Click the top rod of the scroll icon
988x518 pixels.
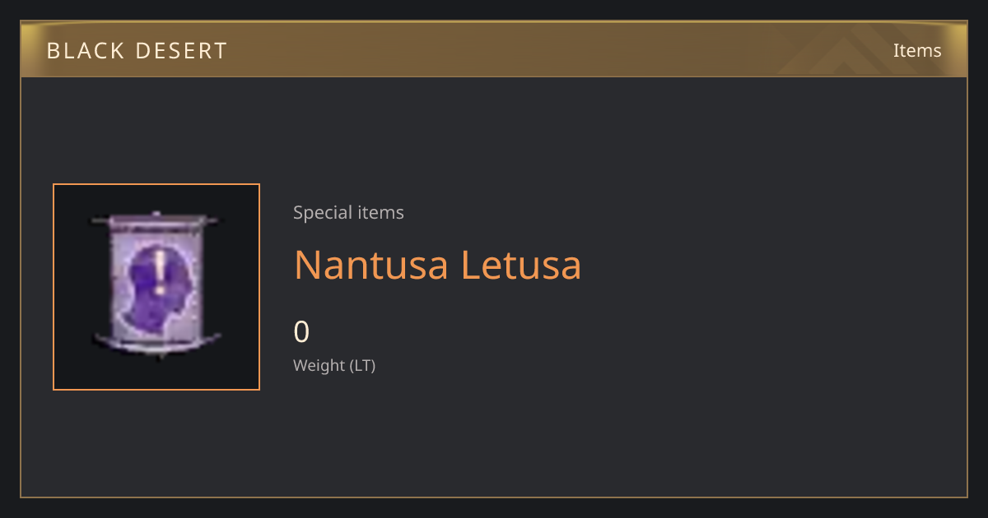156,220
